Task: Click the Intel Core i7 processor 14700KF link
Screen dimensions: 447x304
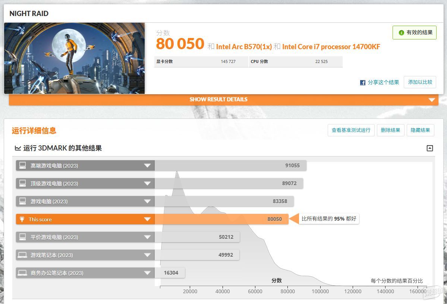Action: tap(331, 47)
